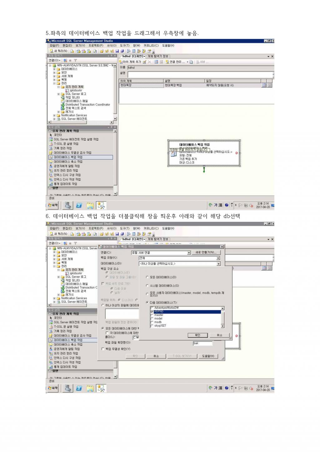Select the 'system databases' radio button in the lower screenshot

pos(147,286)
